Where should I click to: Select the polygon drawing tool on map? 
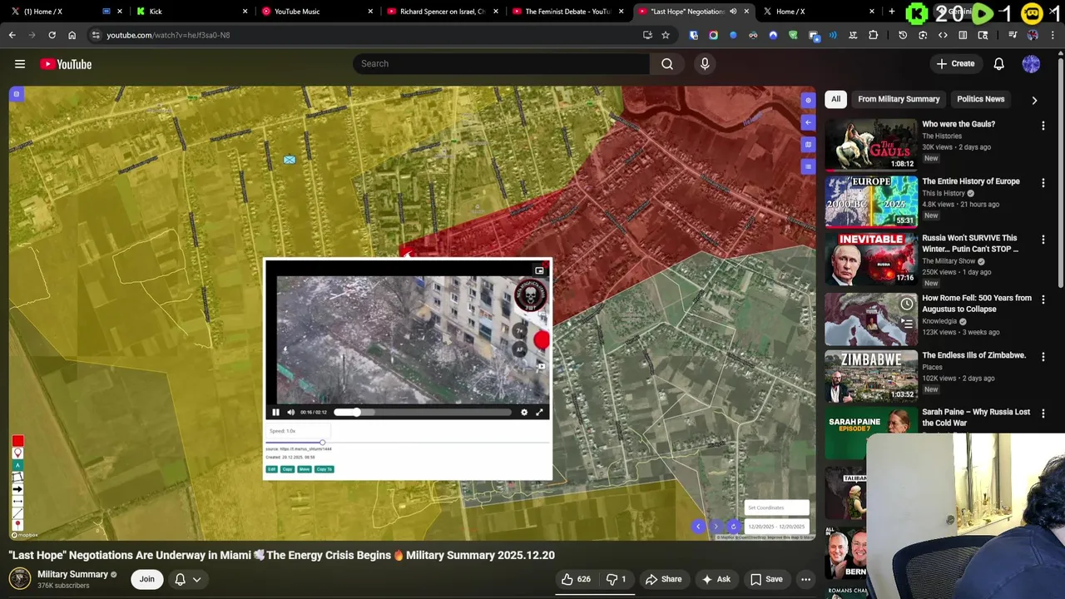tap(17, 478)
